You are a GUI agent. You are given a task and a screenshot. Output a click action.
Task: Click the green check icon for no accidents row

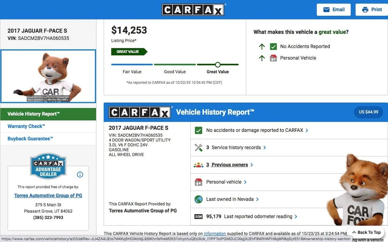(x=198, y=130)
